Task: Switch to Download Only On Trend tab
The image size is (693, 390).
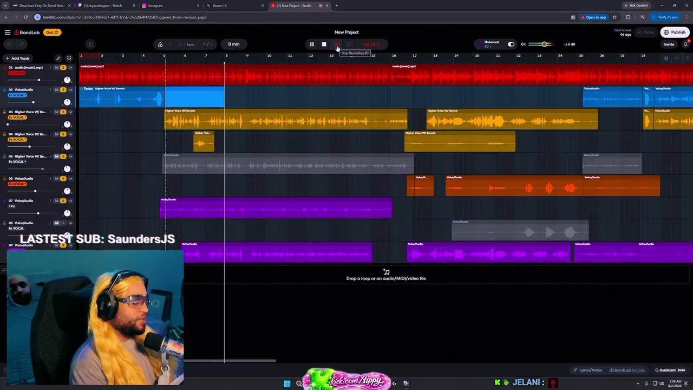Action: coord(42,5)
